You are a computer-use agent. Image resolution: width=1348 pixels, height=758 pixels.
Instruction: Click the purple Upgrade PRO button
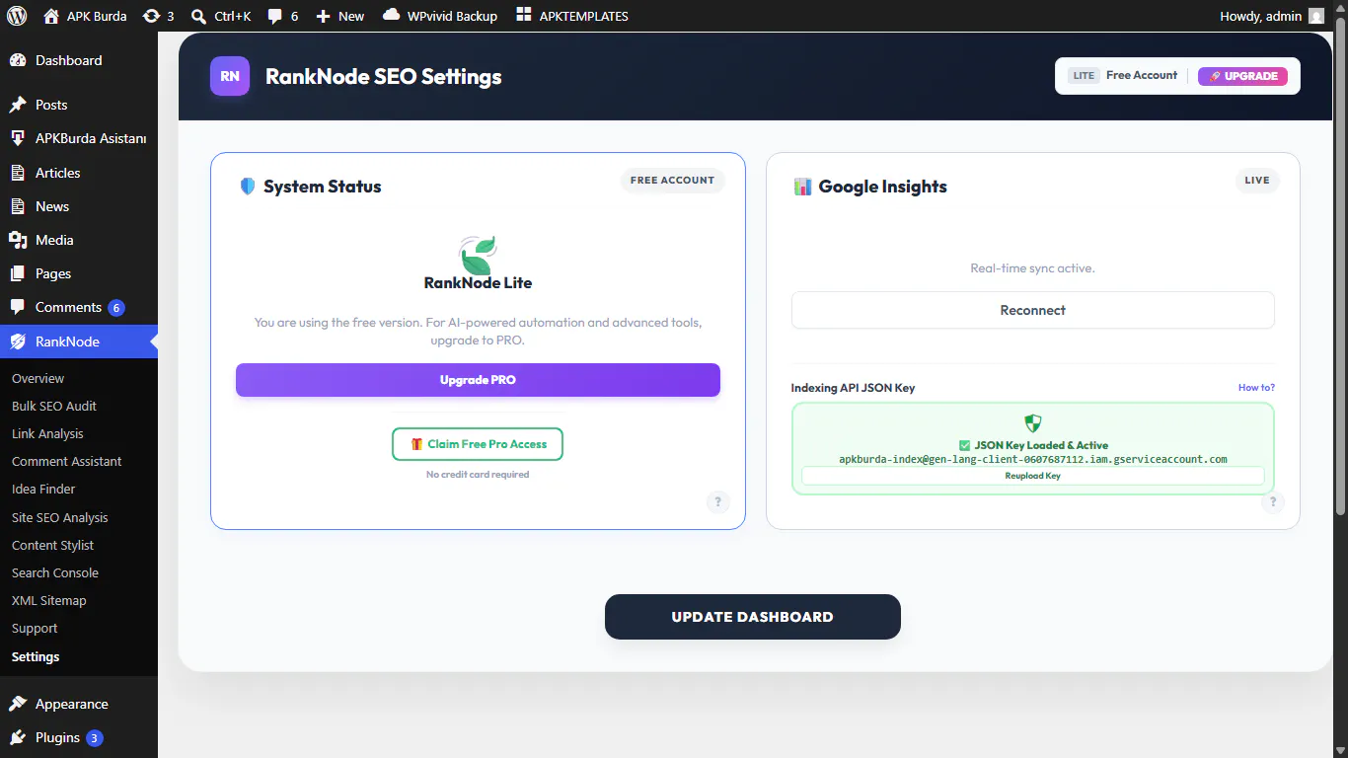click(478, 380)
